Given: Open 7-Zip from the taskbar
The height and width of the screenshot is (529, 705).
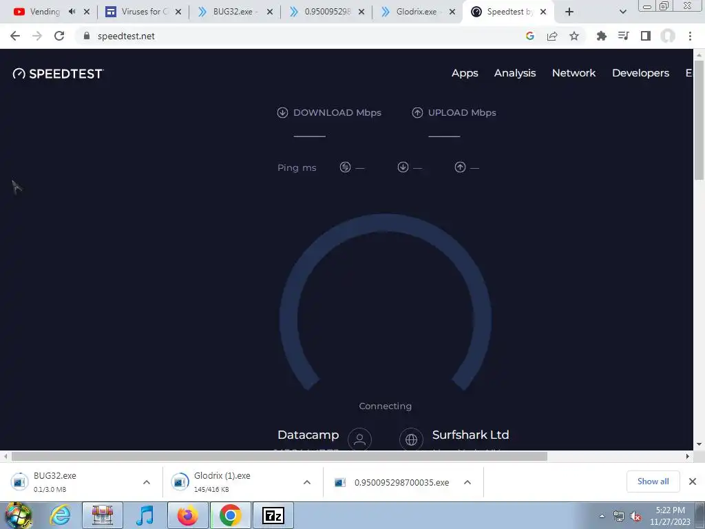Looking at the screenshot, I should [x=273, y=515].
